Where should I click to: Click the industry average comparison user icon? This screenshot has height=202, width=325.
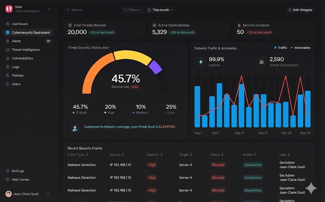pyautogui.click(x=75, y=128)
